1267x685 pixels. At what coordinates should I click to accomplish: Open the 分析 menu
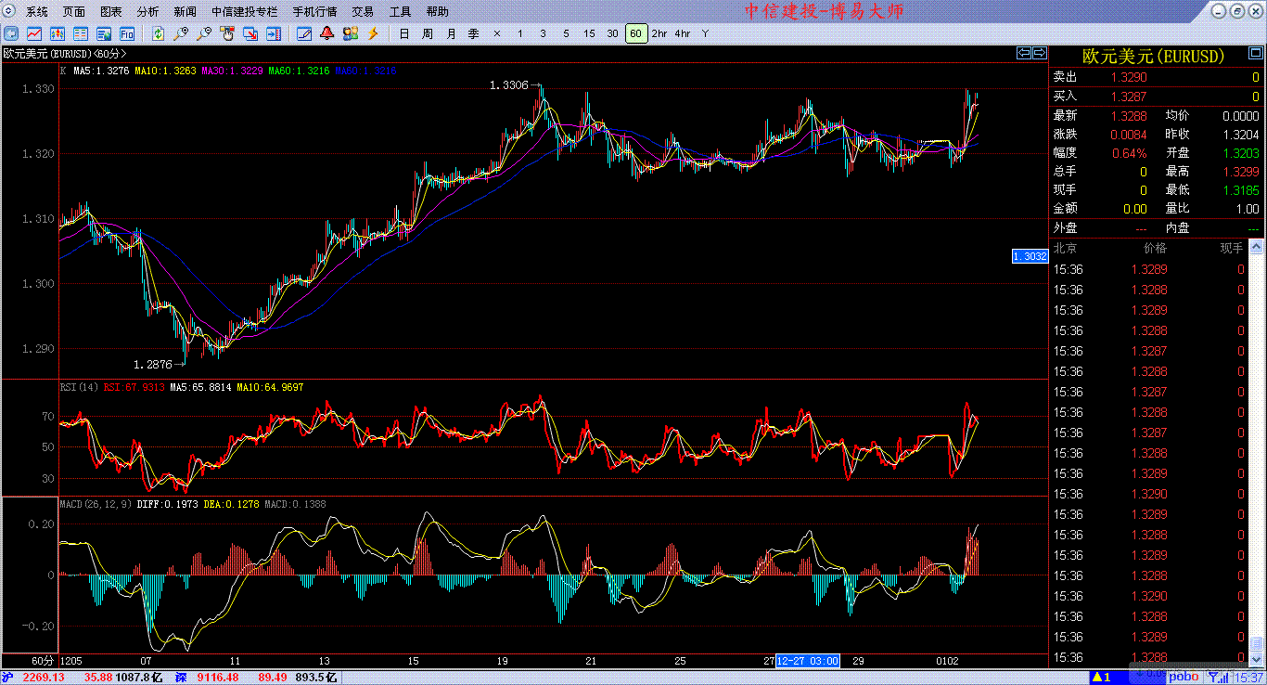point(147,12)
